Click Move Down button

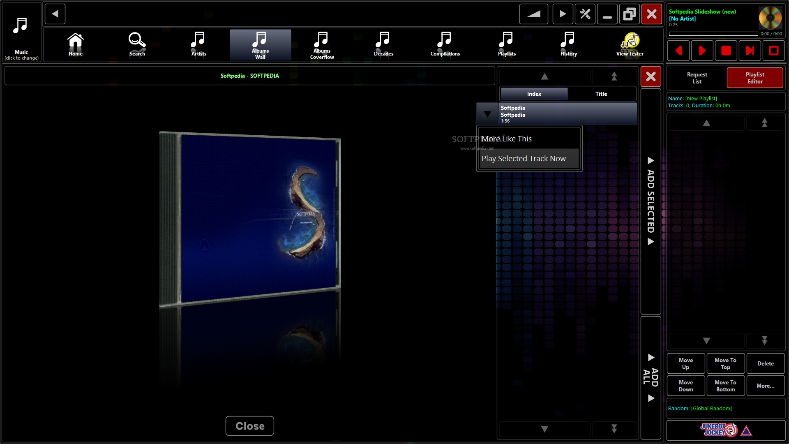(686, 386)
